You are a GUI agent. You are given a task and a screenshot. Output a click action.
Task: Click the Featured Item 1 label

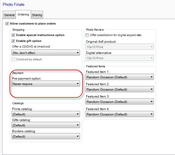point(98,72)
